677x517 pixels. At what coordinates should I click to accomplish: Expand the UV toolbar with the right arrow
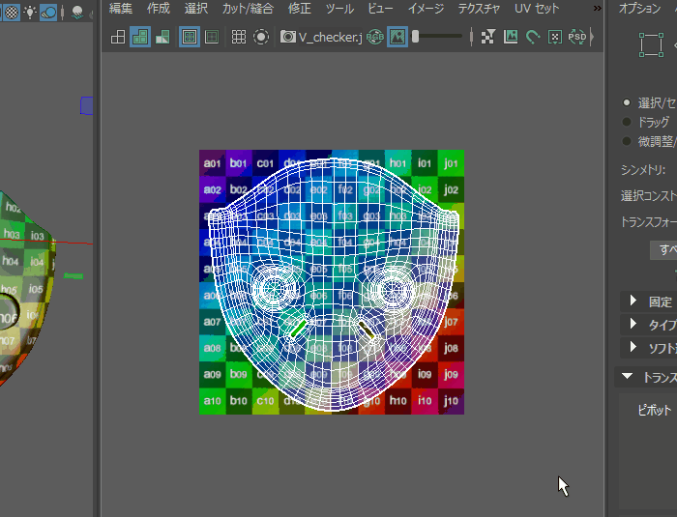click(x=592, y=37)
